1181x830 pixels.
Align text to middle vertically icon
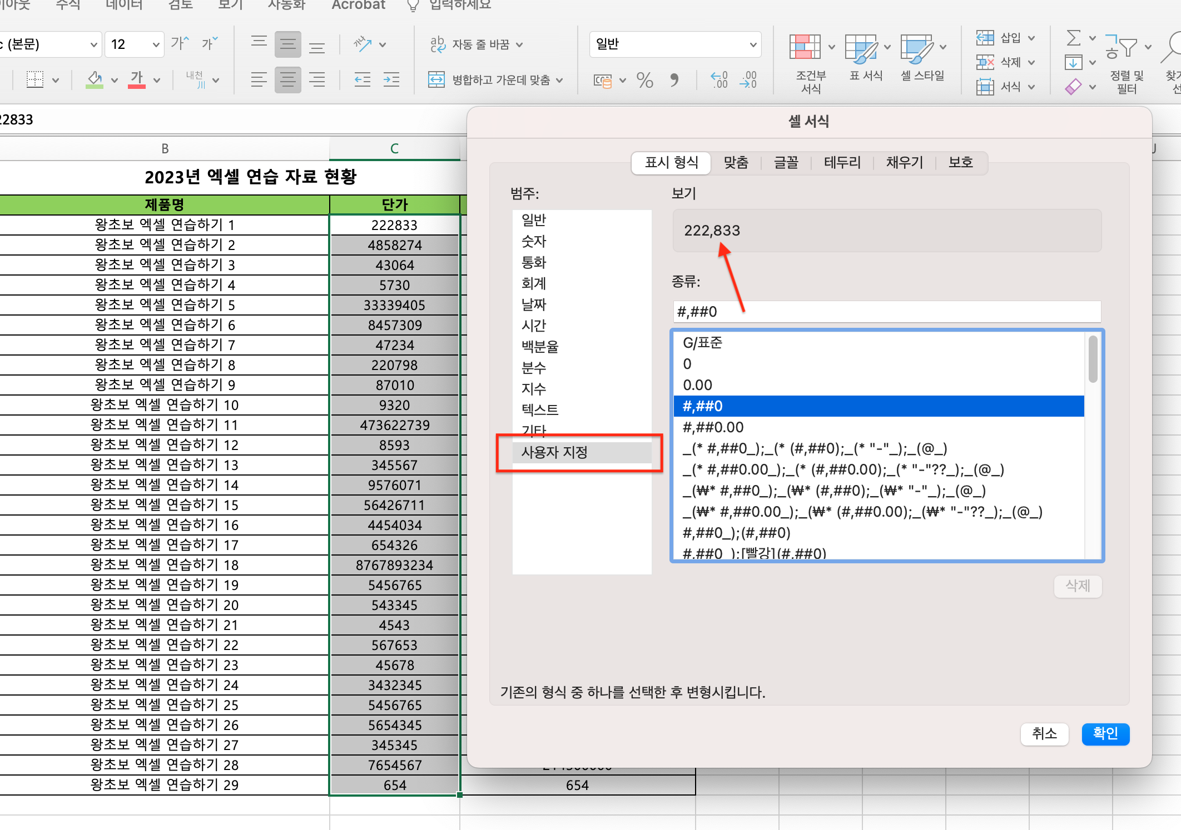point(288,44)
